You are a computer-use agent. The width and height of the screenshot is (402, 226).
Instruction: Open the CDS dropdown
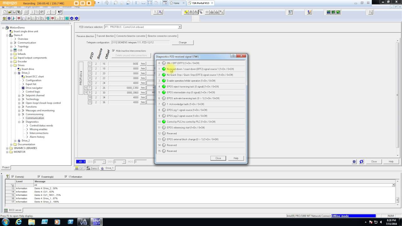(104, 162)
